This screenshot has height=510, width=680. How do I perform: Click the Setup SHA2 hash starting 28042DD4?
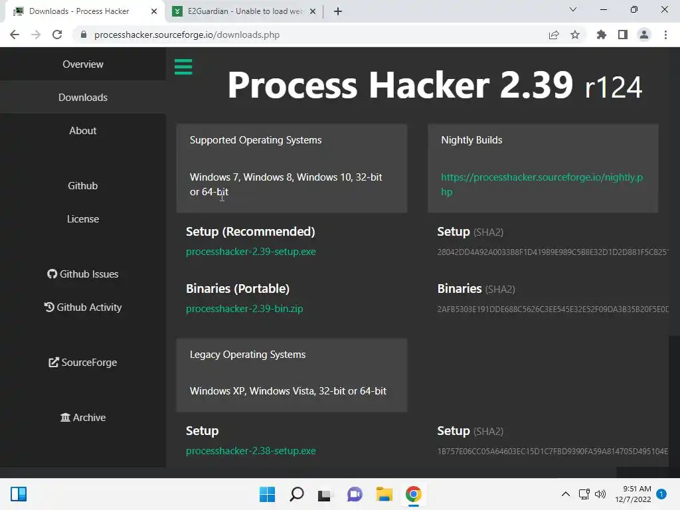tap(552, 252)
